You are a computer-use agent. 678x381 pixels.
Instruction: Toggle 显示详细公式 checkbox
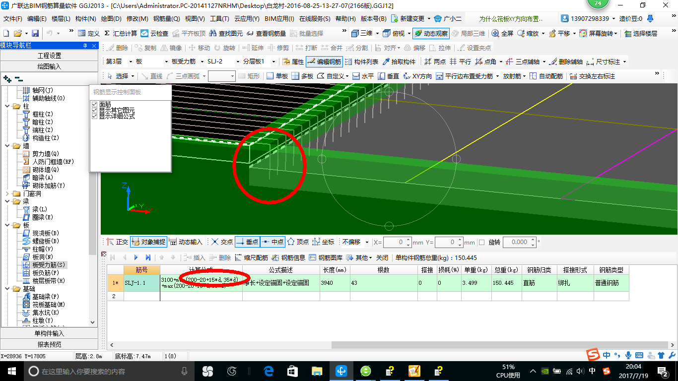[94, 116]
